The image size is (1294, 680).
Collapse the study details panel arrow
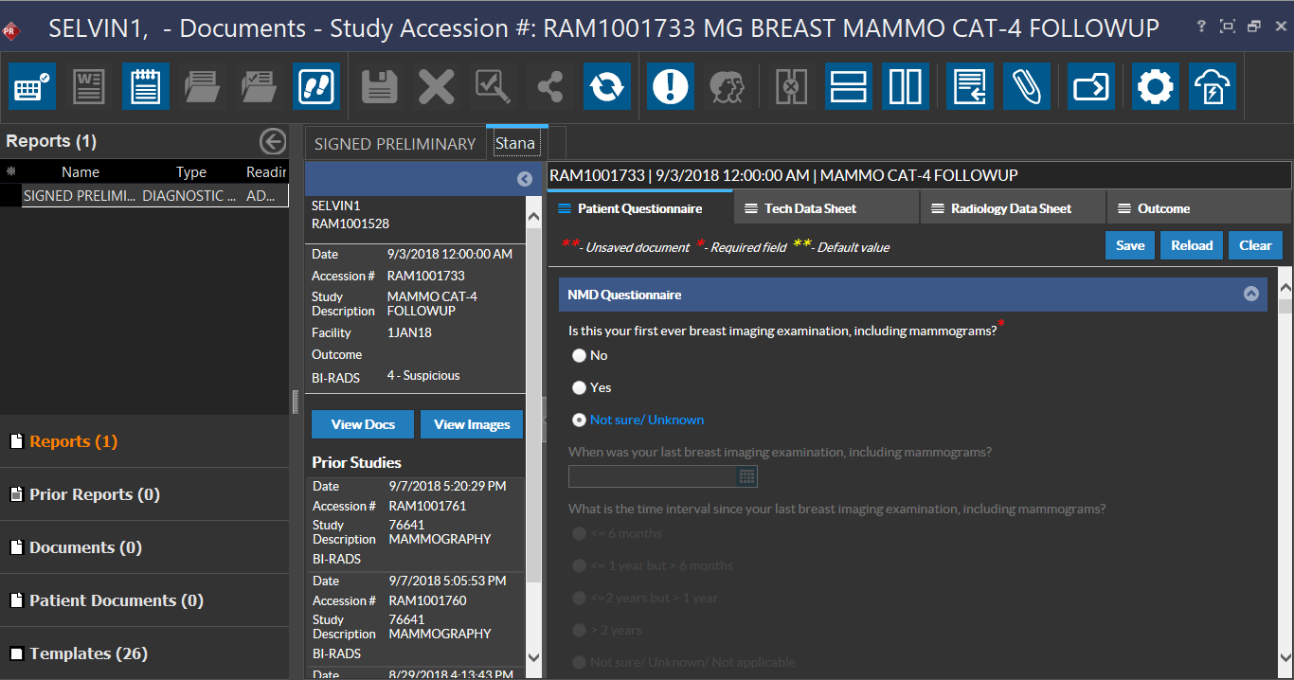[x=524, y=179]
